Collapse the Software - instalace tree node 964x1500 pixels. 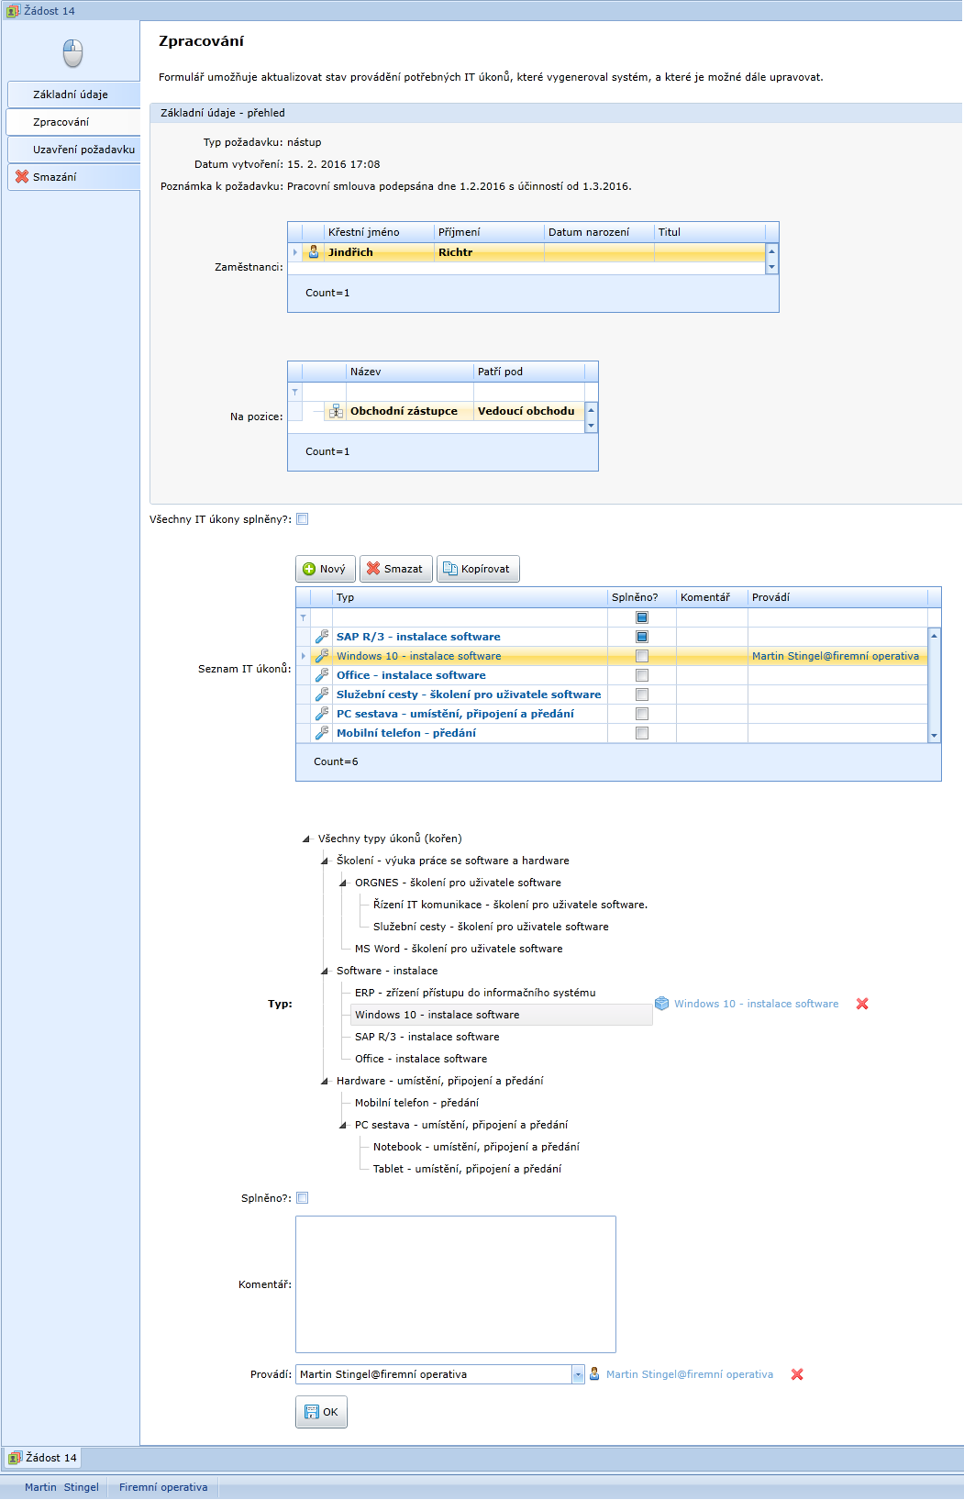[x=325, y=971]
